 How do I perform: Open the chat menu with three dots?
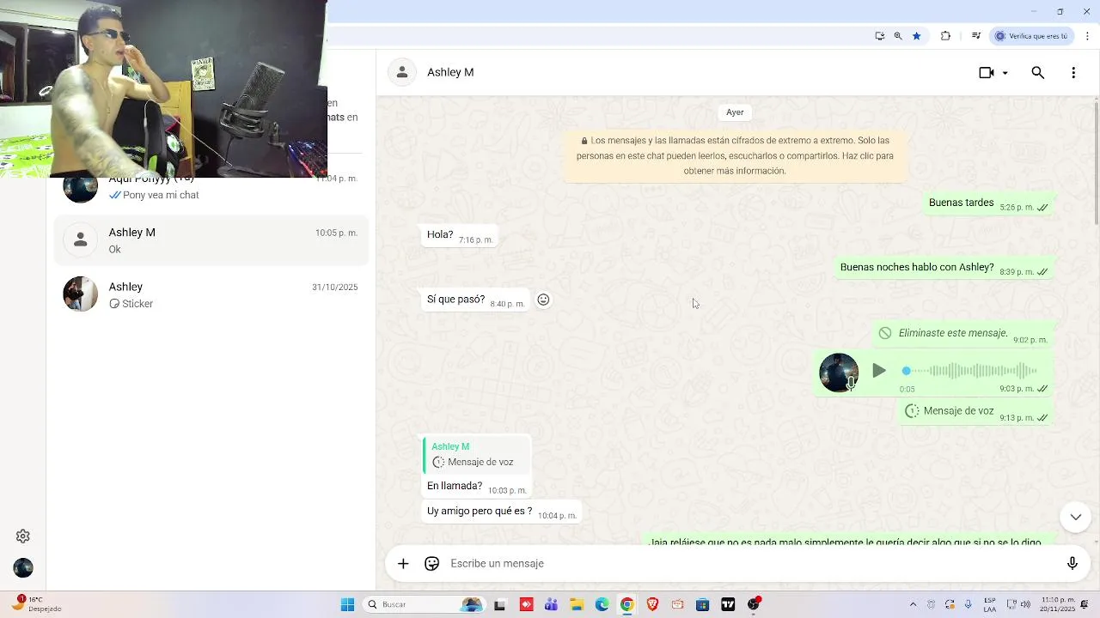click(1073, 73)
